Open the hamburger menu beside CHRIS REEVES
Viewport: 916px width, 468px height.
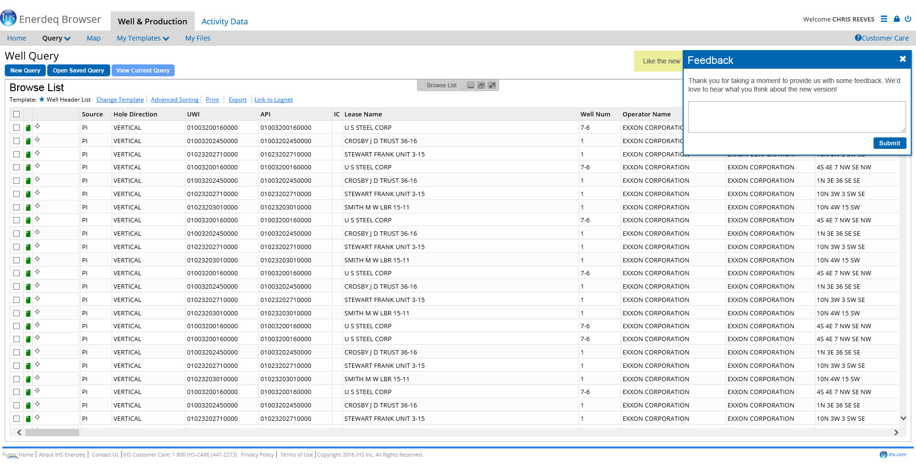[884, 19]
